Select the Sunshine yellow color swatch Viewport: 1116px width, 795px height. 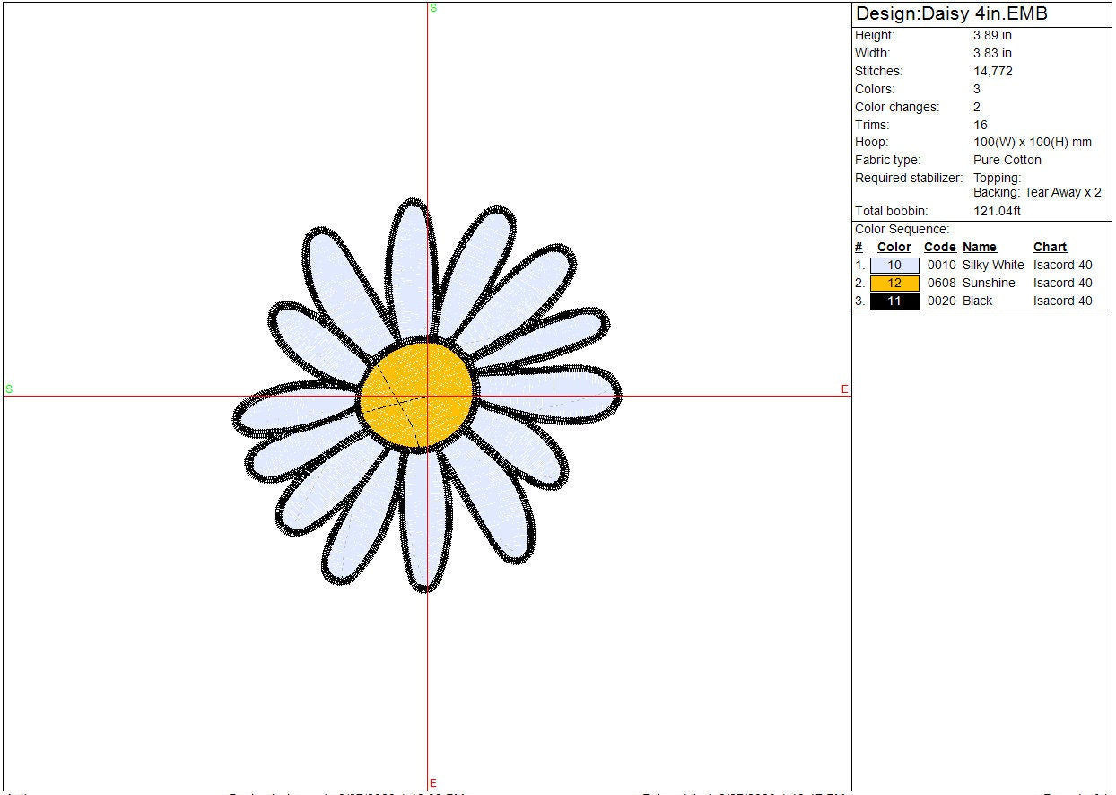pos(894,284)
